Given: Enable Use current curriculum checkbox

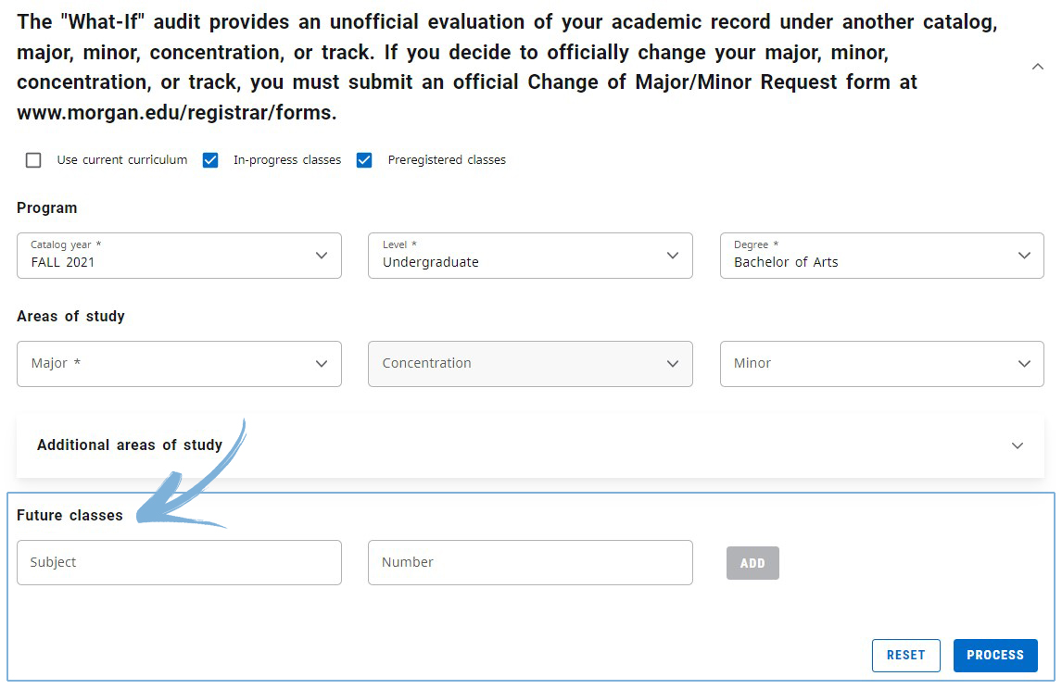Looking at the screenshot, I should coord(34,160).
